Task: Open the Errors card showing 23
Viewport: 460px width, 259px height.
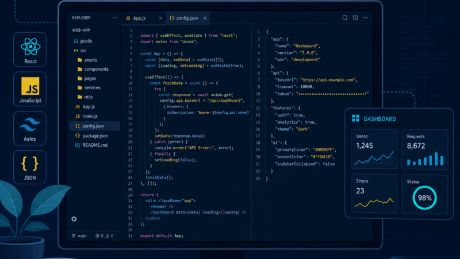Action: click(374, 193)
